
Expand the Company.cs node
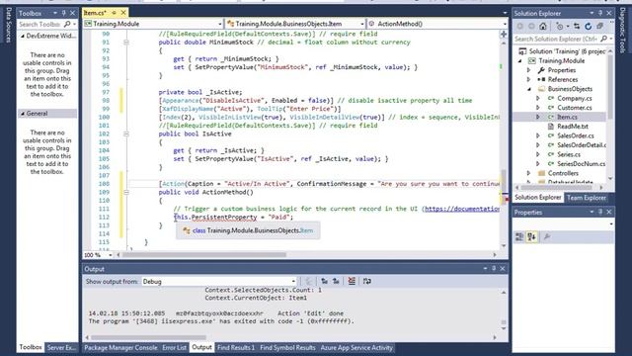537,98
